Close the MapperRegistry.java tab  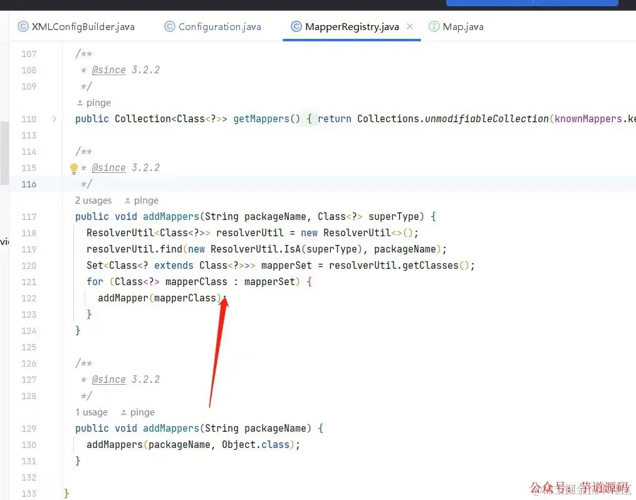coord(410,26)
